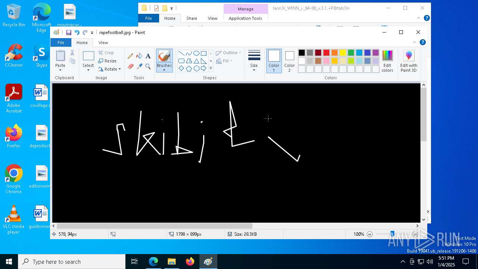
Task: Select the Rounded rectangle shape
Action: [181, 61]
